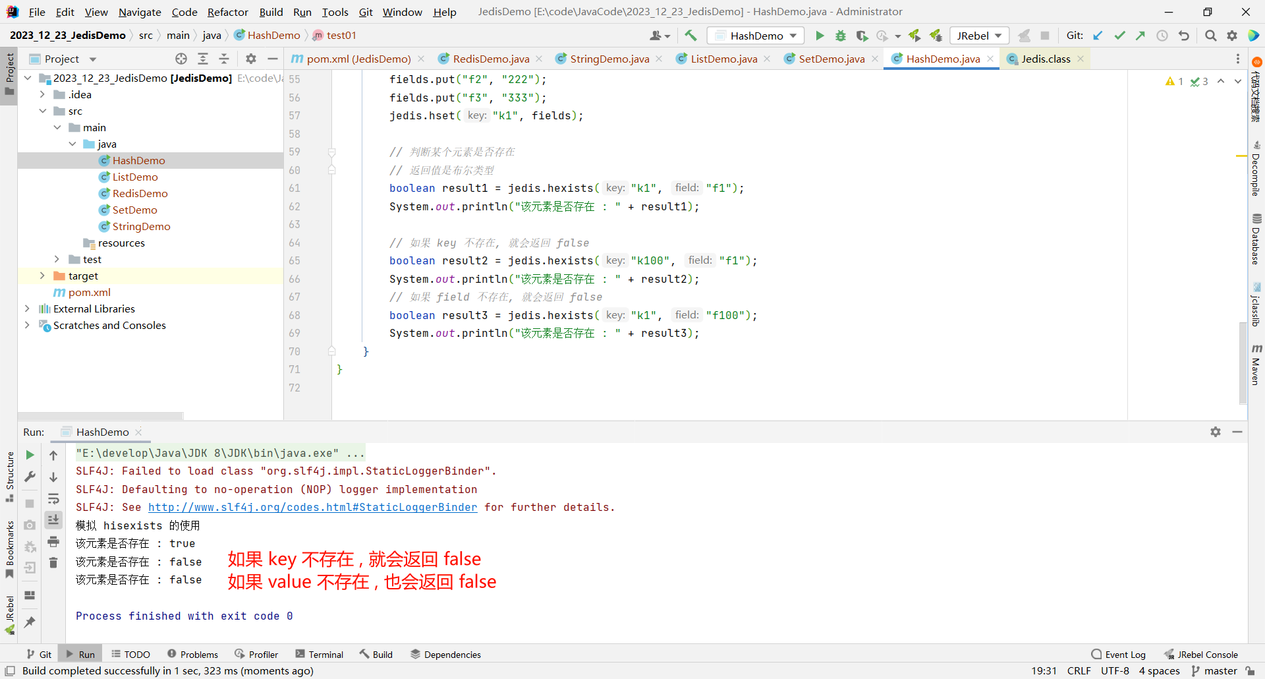The height and width of the screenshot is (679, 1265).
Task: Toggle the JRebel side tool window
Action: pos(9,615)
